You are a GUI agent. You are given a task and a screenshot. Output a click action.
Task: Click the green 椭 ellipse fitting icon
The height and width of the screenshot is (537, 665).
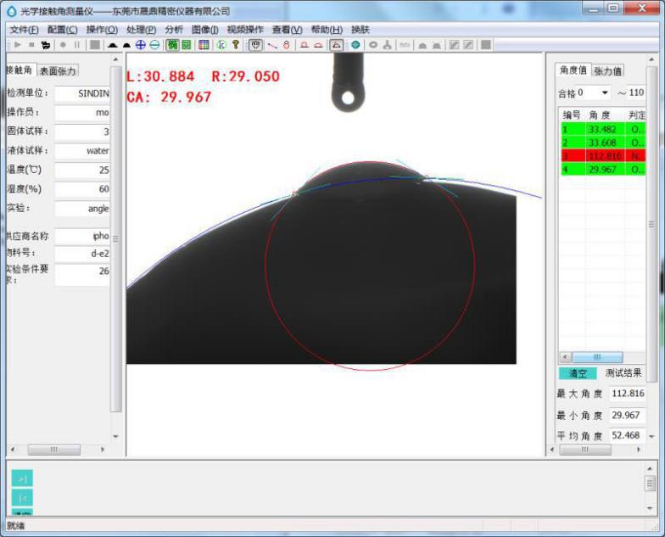(x=172, y=44)
